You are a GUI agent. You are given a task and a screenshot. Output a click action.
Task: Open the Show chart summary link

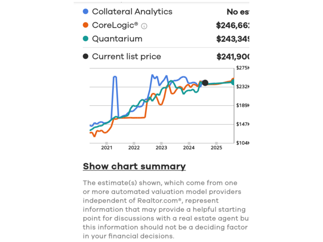tap(134, 166)
